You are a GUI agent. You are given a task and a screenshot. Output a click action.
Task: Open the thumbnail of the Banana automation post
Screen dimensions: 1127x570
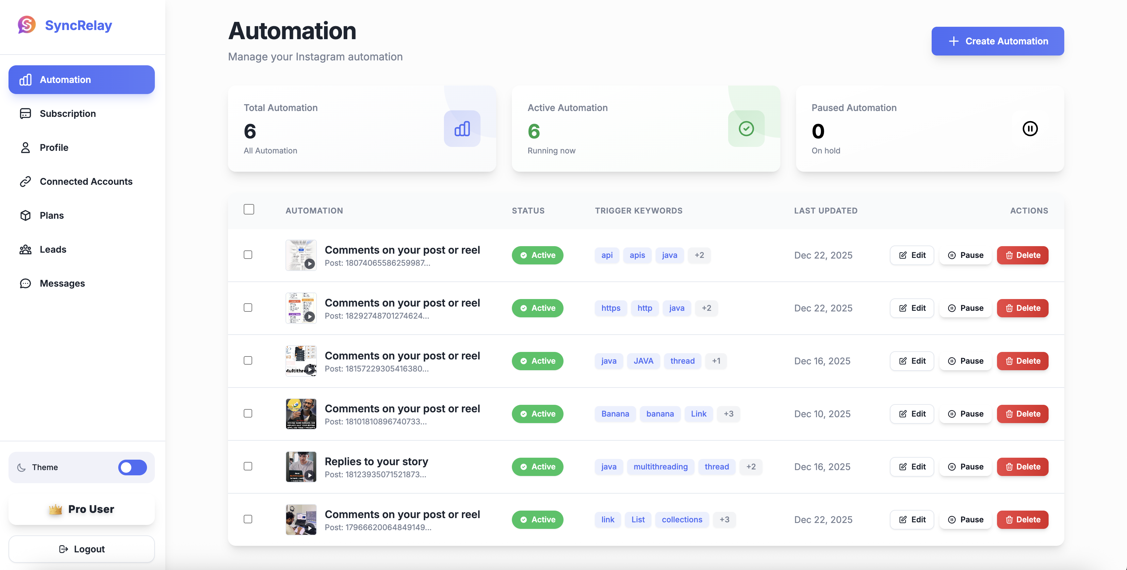[301, 414]
